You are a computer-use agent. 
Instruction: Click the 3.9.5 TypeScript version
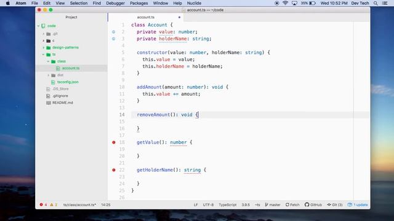[x=246, y=204]
